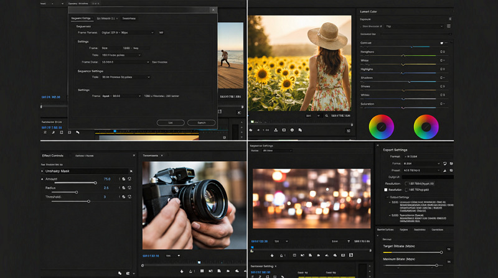Open the dropdown showing 10.000.0 value
This screenshot has width=498, height=278.
125,62
